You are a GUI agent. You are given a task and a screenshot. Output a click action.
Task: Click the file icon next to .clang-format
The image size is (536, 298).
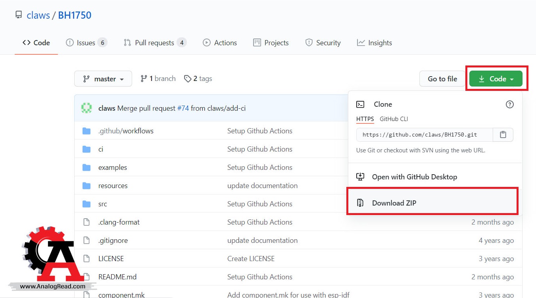point(86,222)
